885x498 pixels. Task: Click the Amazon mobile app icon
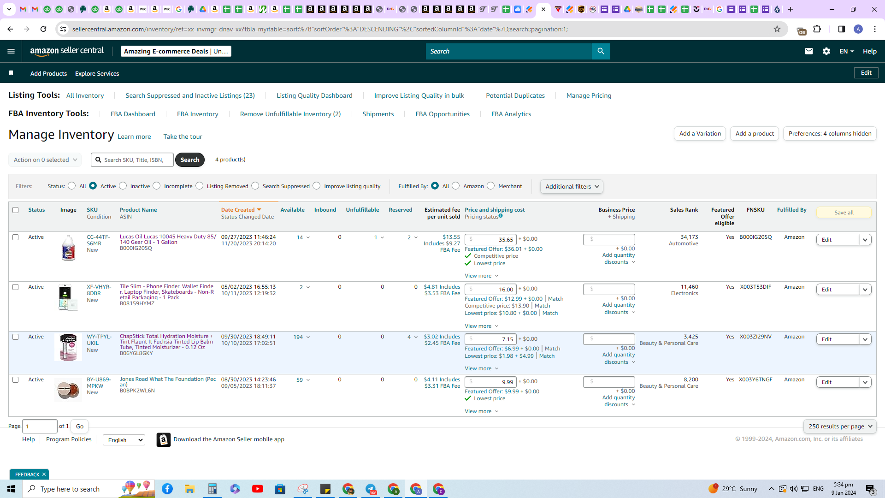163,439
